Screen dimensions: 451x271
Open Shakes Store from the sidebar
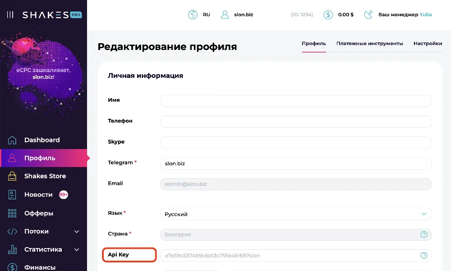point(45,176)
